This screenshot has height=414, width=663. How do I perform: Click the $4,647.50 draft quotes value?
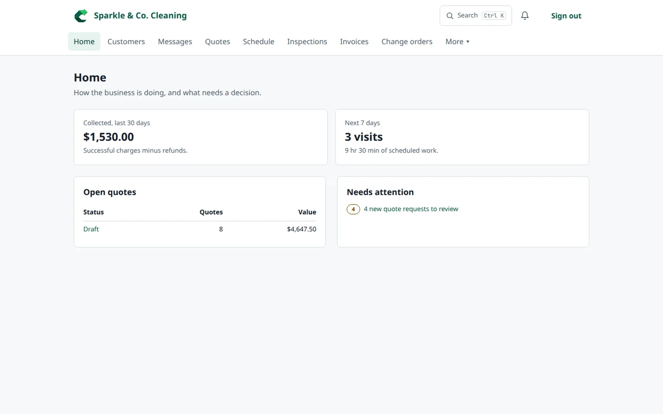click(x=302, y=229)
